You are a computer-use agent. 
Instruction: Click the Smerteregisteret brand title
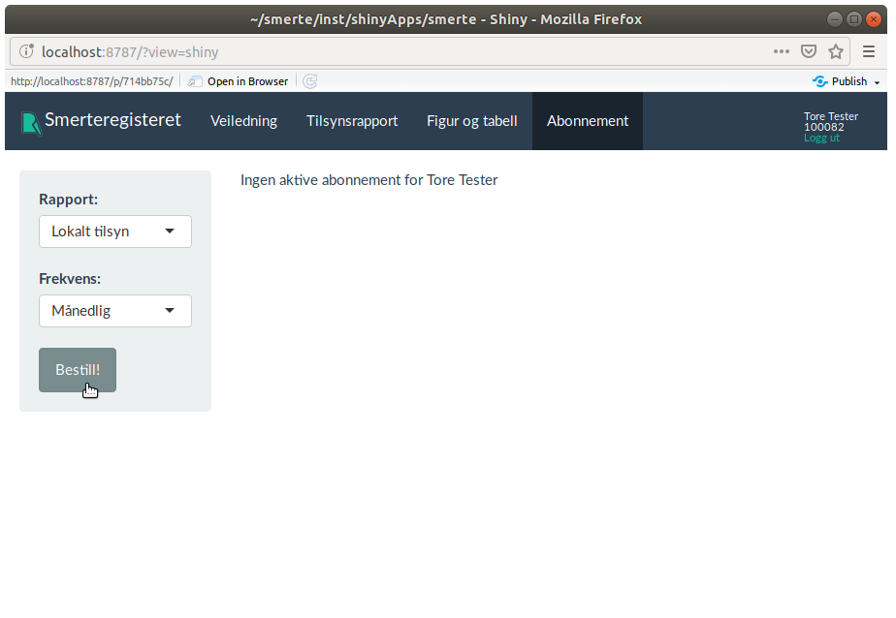coord(112,120)
